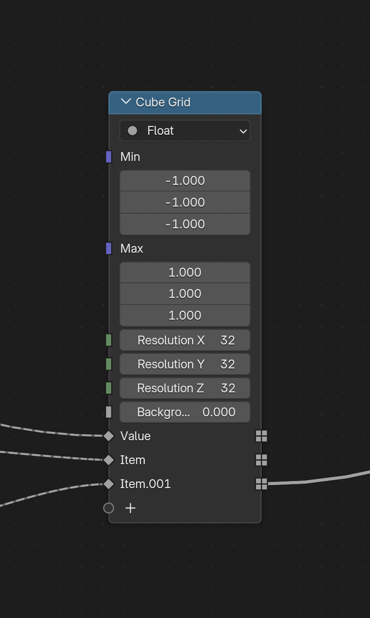Click the empty circle extension socket

click(x=109, y=508)
